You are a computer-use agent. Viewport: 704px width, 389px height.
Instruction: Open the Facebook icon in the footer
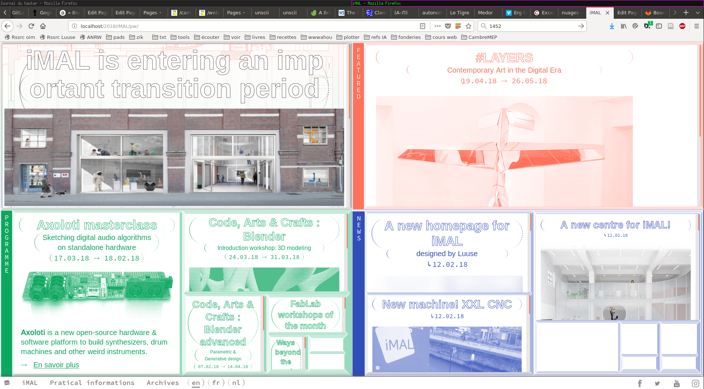(x=640, y=383)
